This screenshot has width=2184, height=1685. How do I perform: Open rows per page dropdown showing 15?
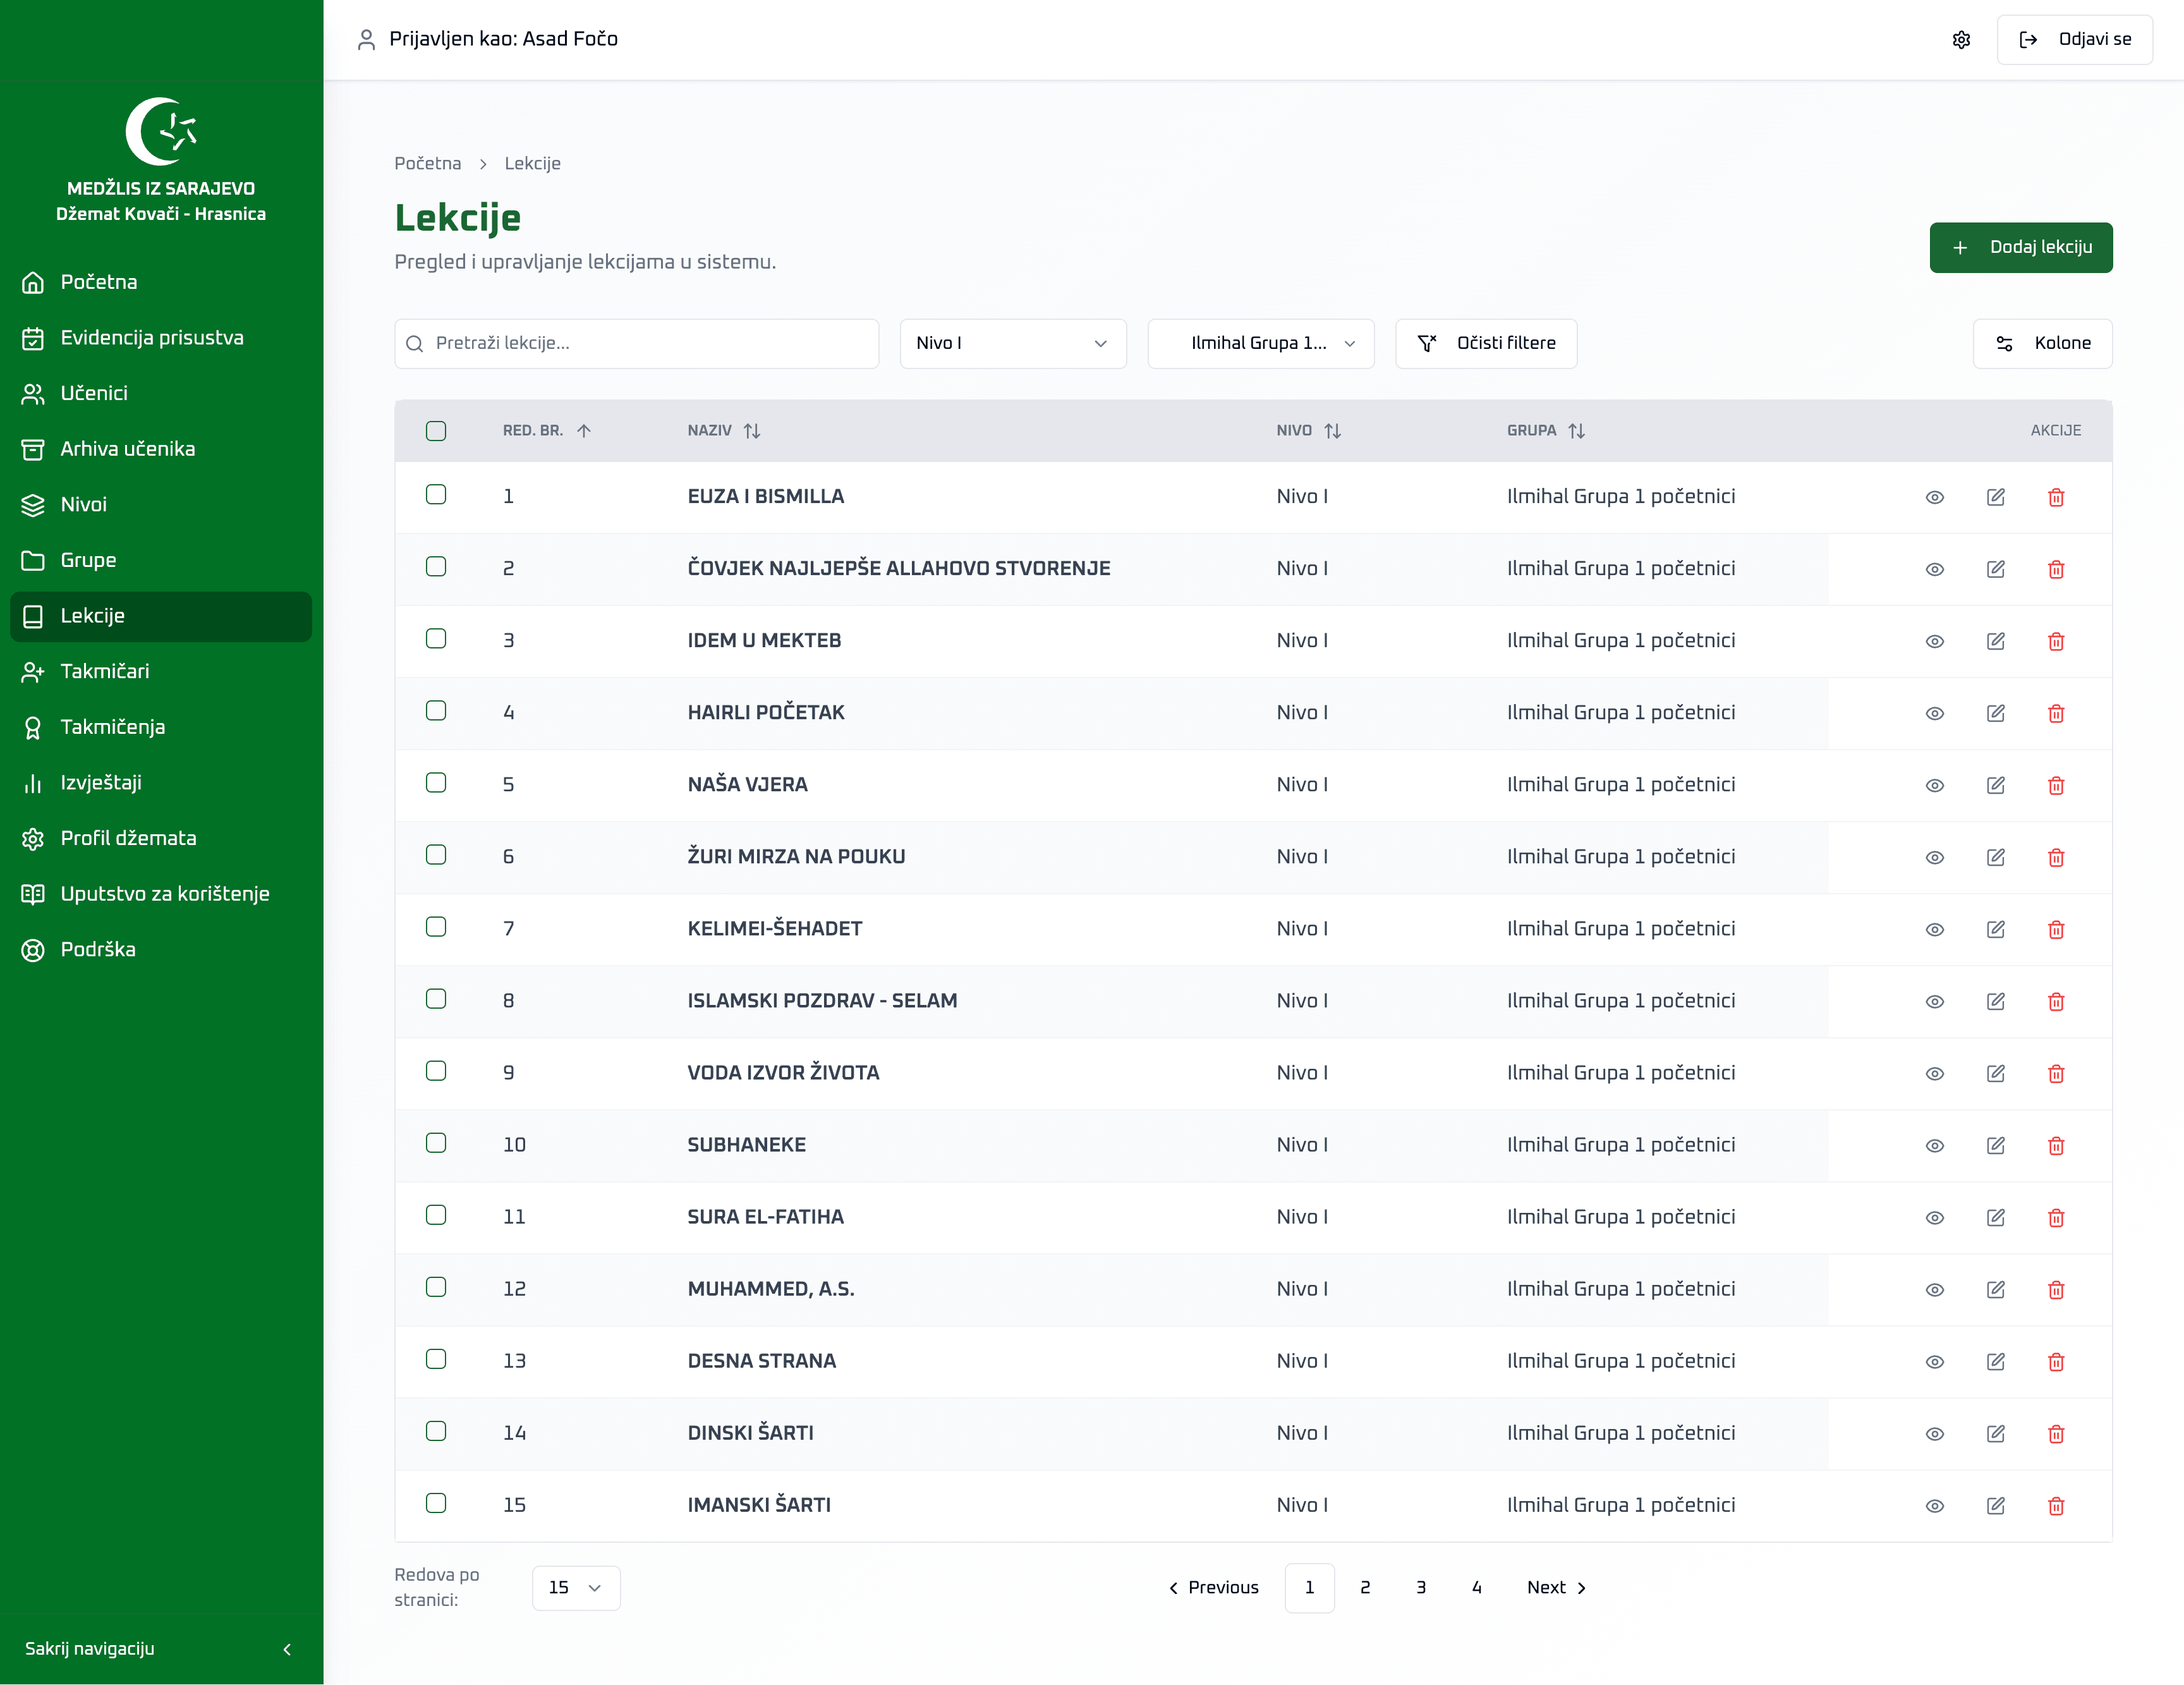(x=575, y=1587)
